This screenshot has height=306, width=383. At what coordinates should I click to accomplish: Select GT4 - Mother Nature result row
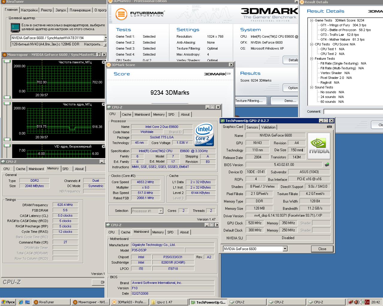pyautogui.click(x=342, y=39)
